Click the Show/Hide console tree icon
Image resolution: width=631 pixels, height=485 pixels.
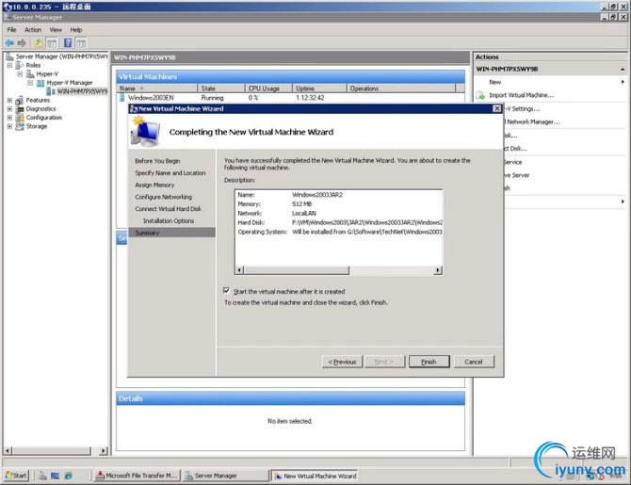(x=52, y=42)
